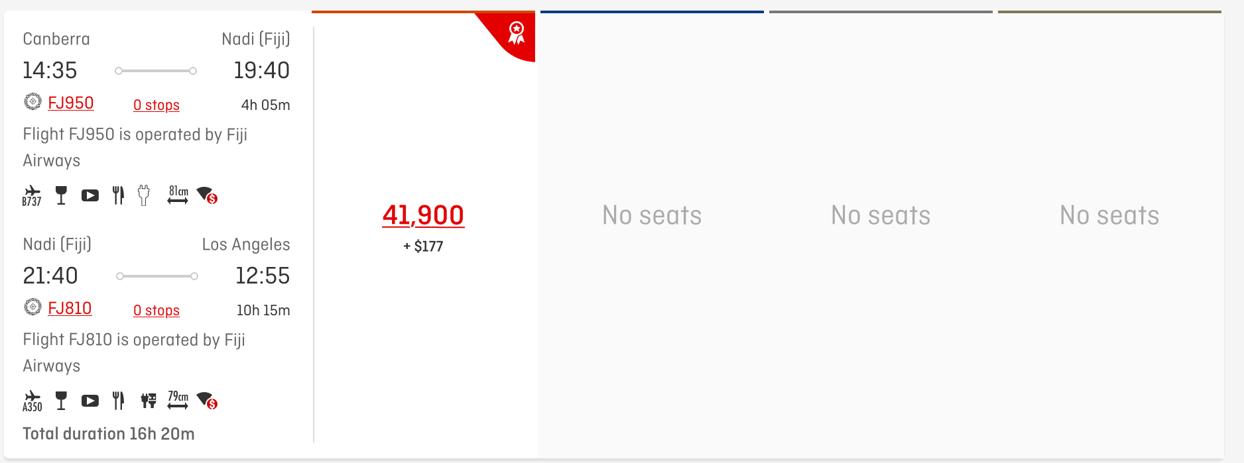This screenshot has width=1244, height=463.
Task: Click the paid Wi-Fi icon beside the 81cm icon
Action: coord(208,195)
